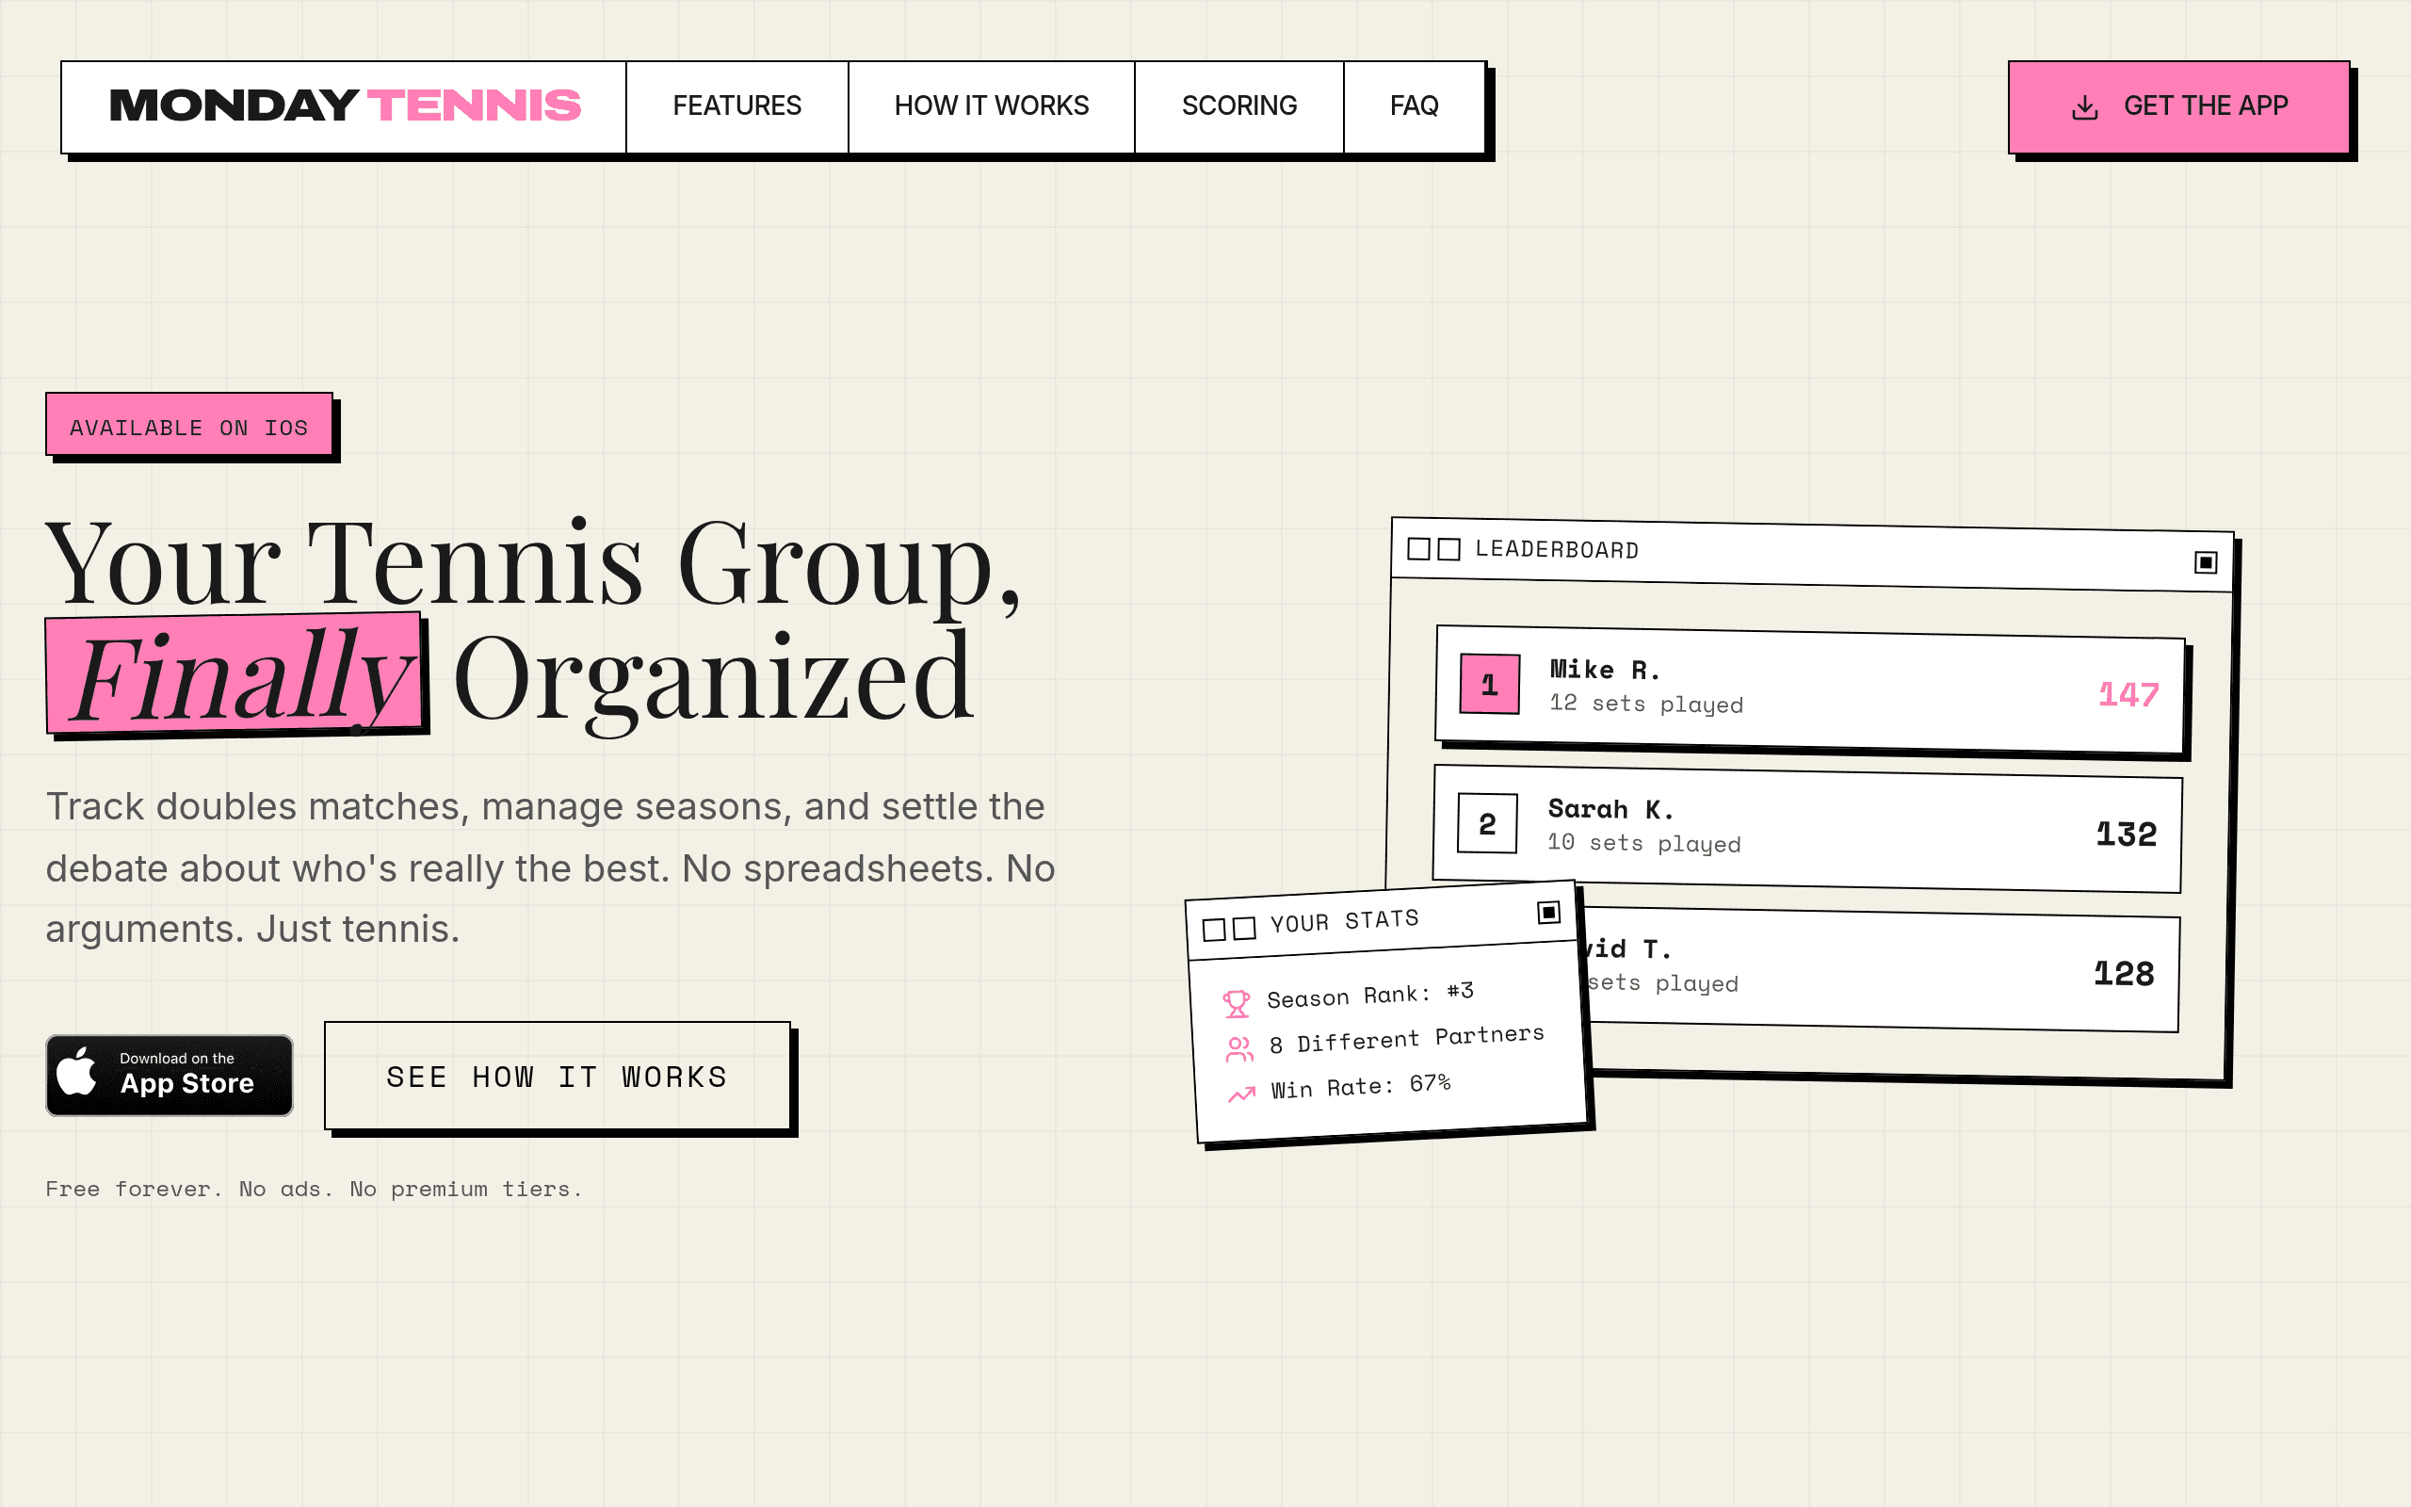Open the Features nav item
The height and width of the screenshot is (1507, 2411).
[737, 105]
